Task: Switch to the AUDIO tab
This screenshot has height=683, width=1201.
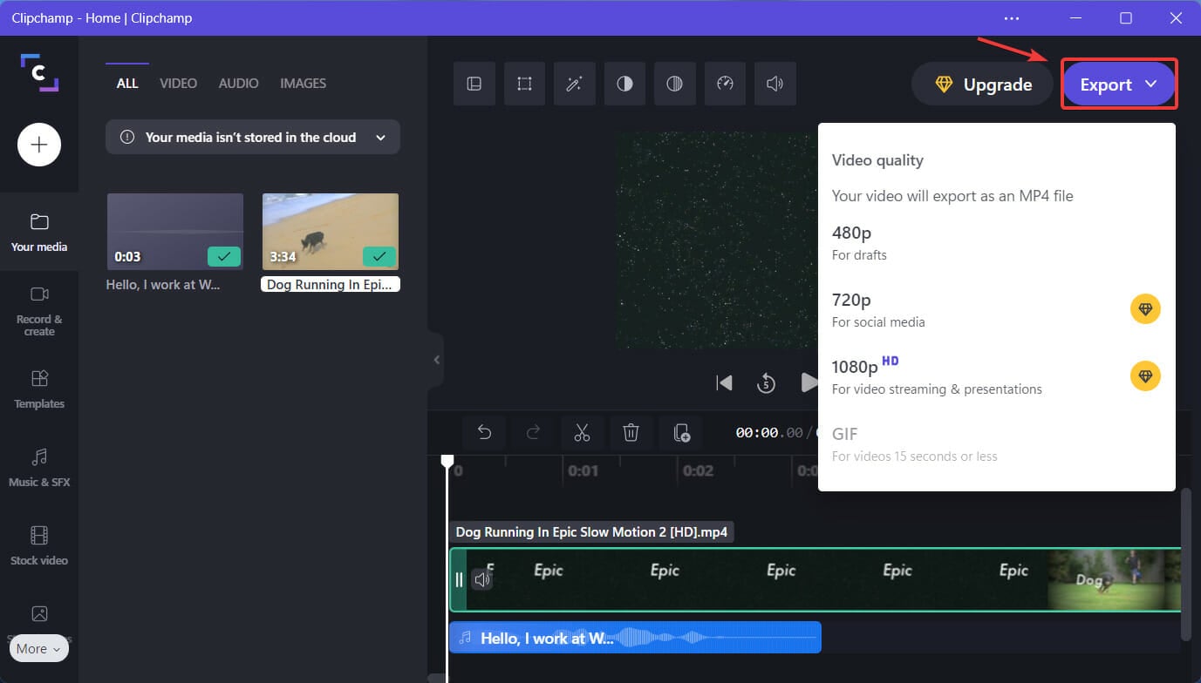Action: [x=238, y=83]
